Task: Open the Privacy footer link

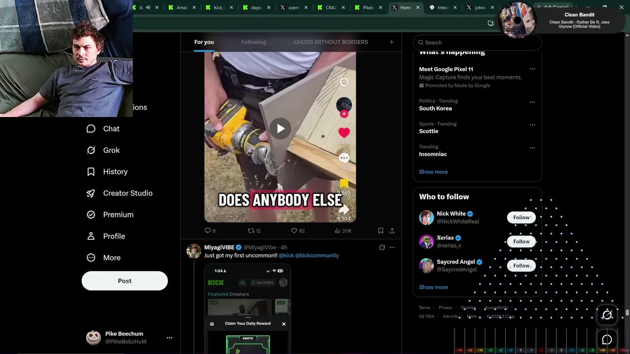Action: (x=445, y=308)
